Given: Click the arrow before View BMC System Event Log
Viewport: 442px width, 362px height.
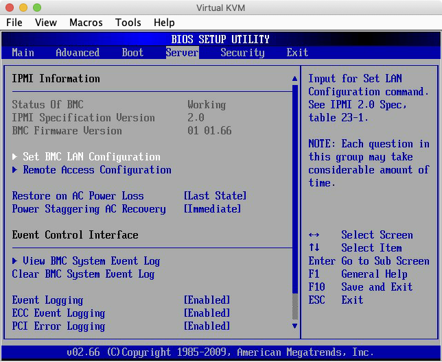Looking at the screenshot, I should click(x=14, y=261).
